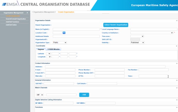Open the Latitude direction dropdown
Image resolution: width=178 pixels, height=112 pixels.
pos(48,53)
